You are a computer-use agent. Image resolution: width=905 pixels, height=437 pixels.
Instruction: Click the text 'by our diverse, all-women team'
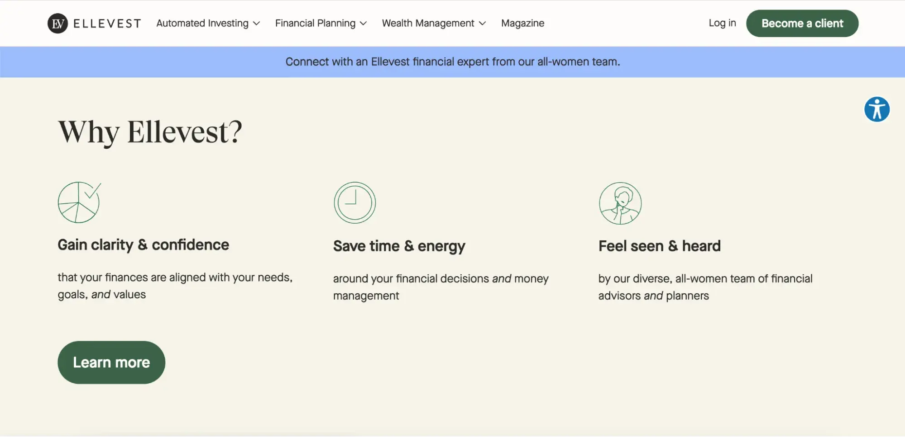click(677, 279)
